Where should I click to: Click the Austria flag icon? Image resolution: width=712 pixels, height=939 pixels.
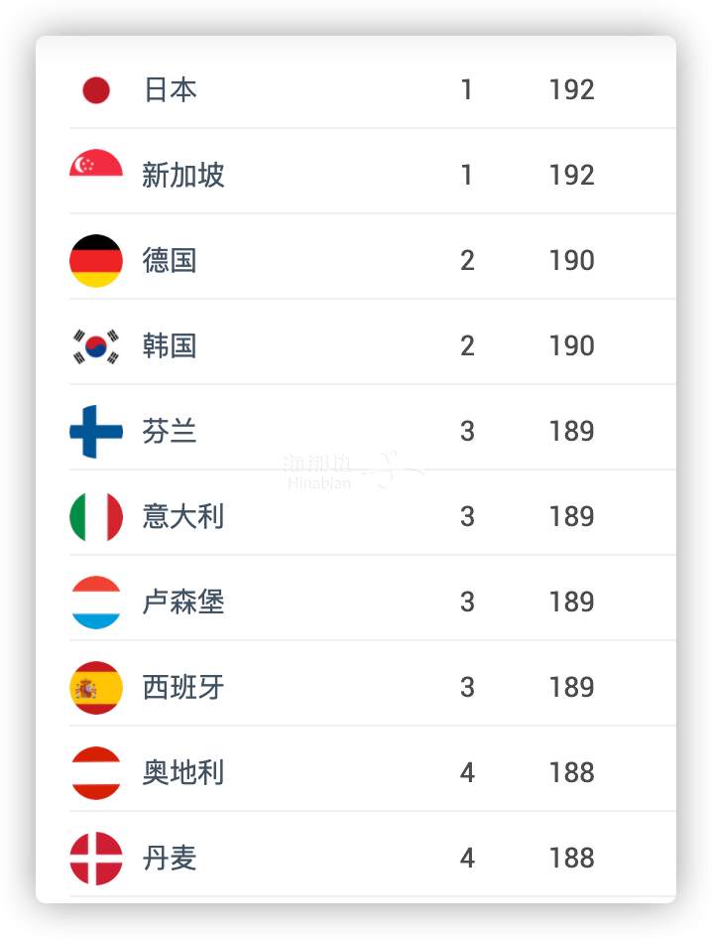point(96,773)
